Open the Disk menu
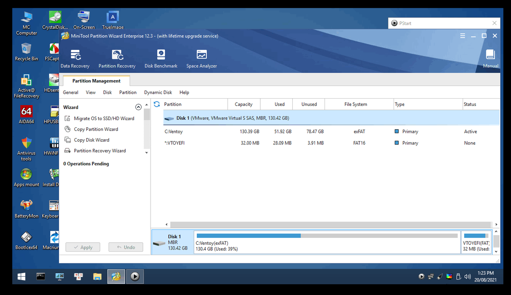The image size is (511, 295). click(x=107, y=93)
